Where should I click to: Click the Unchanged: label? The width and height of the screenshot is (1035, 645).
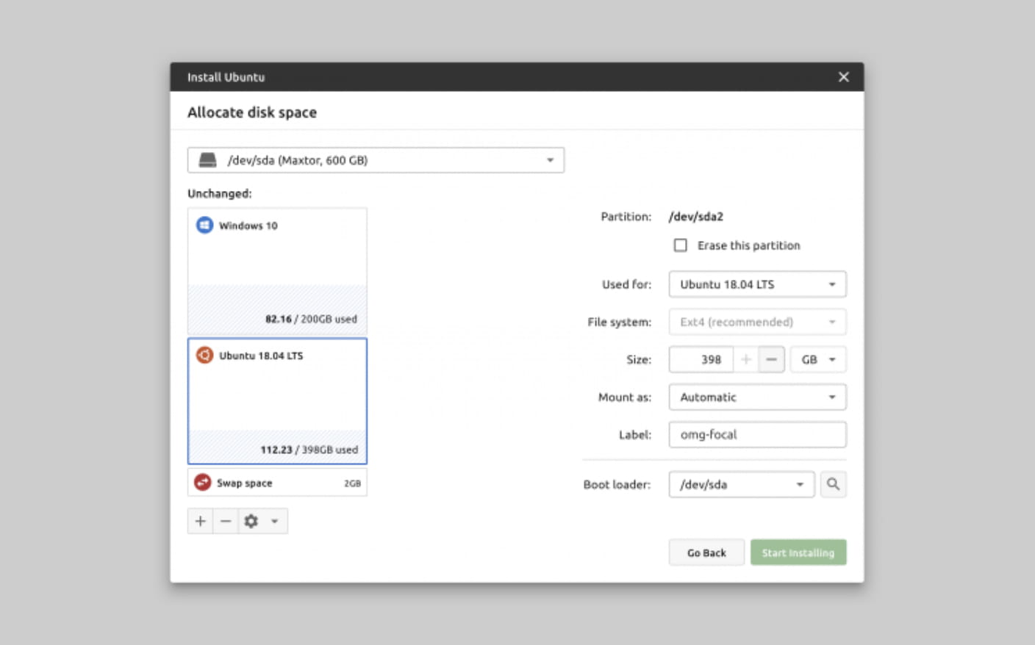[220, 193]
